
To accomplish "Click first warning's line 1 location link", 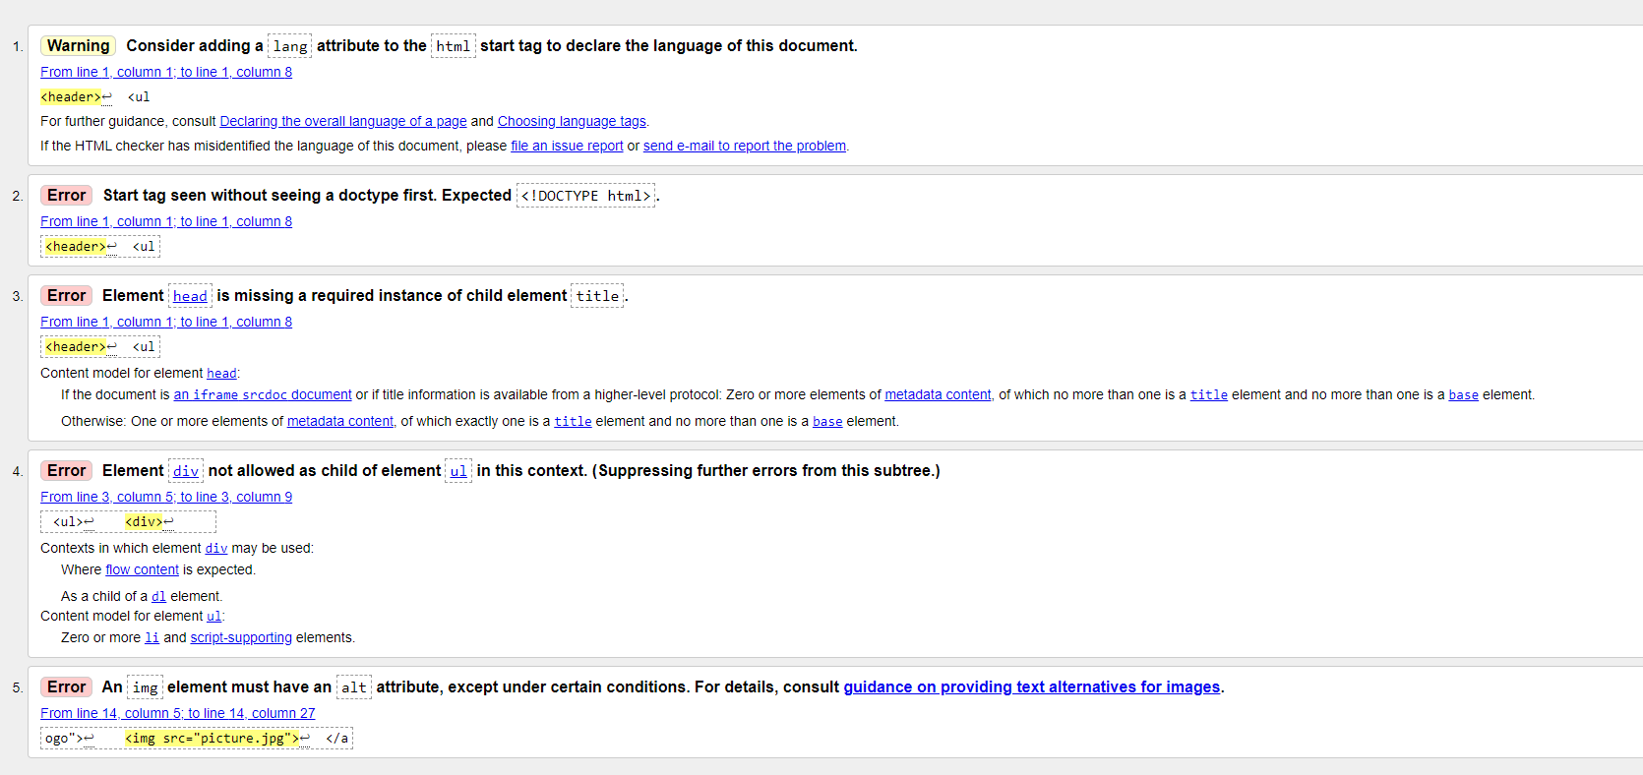I will [166, 72].
